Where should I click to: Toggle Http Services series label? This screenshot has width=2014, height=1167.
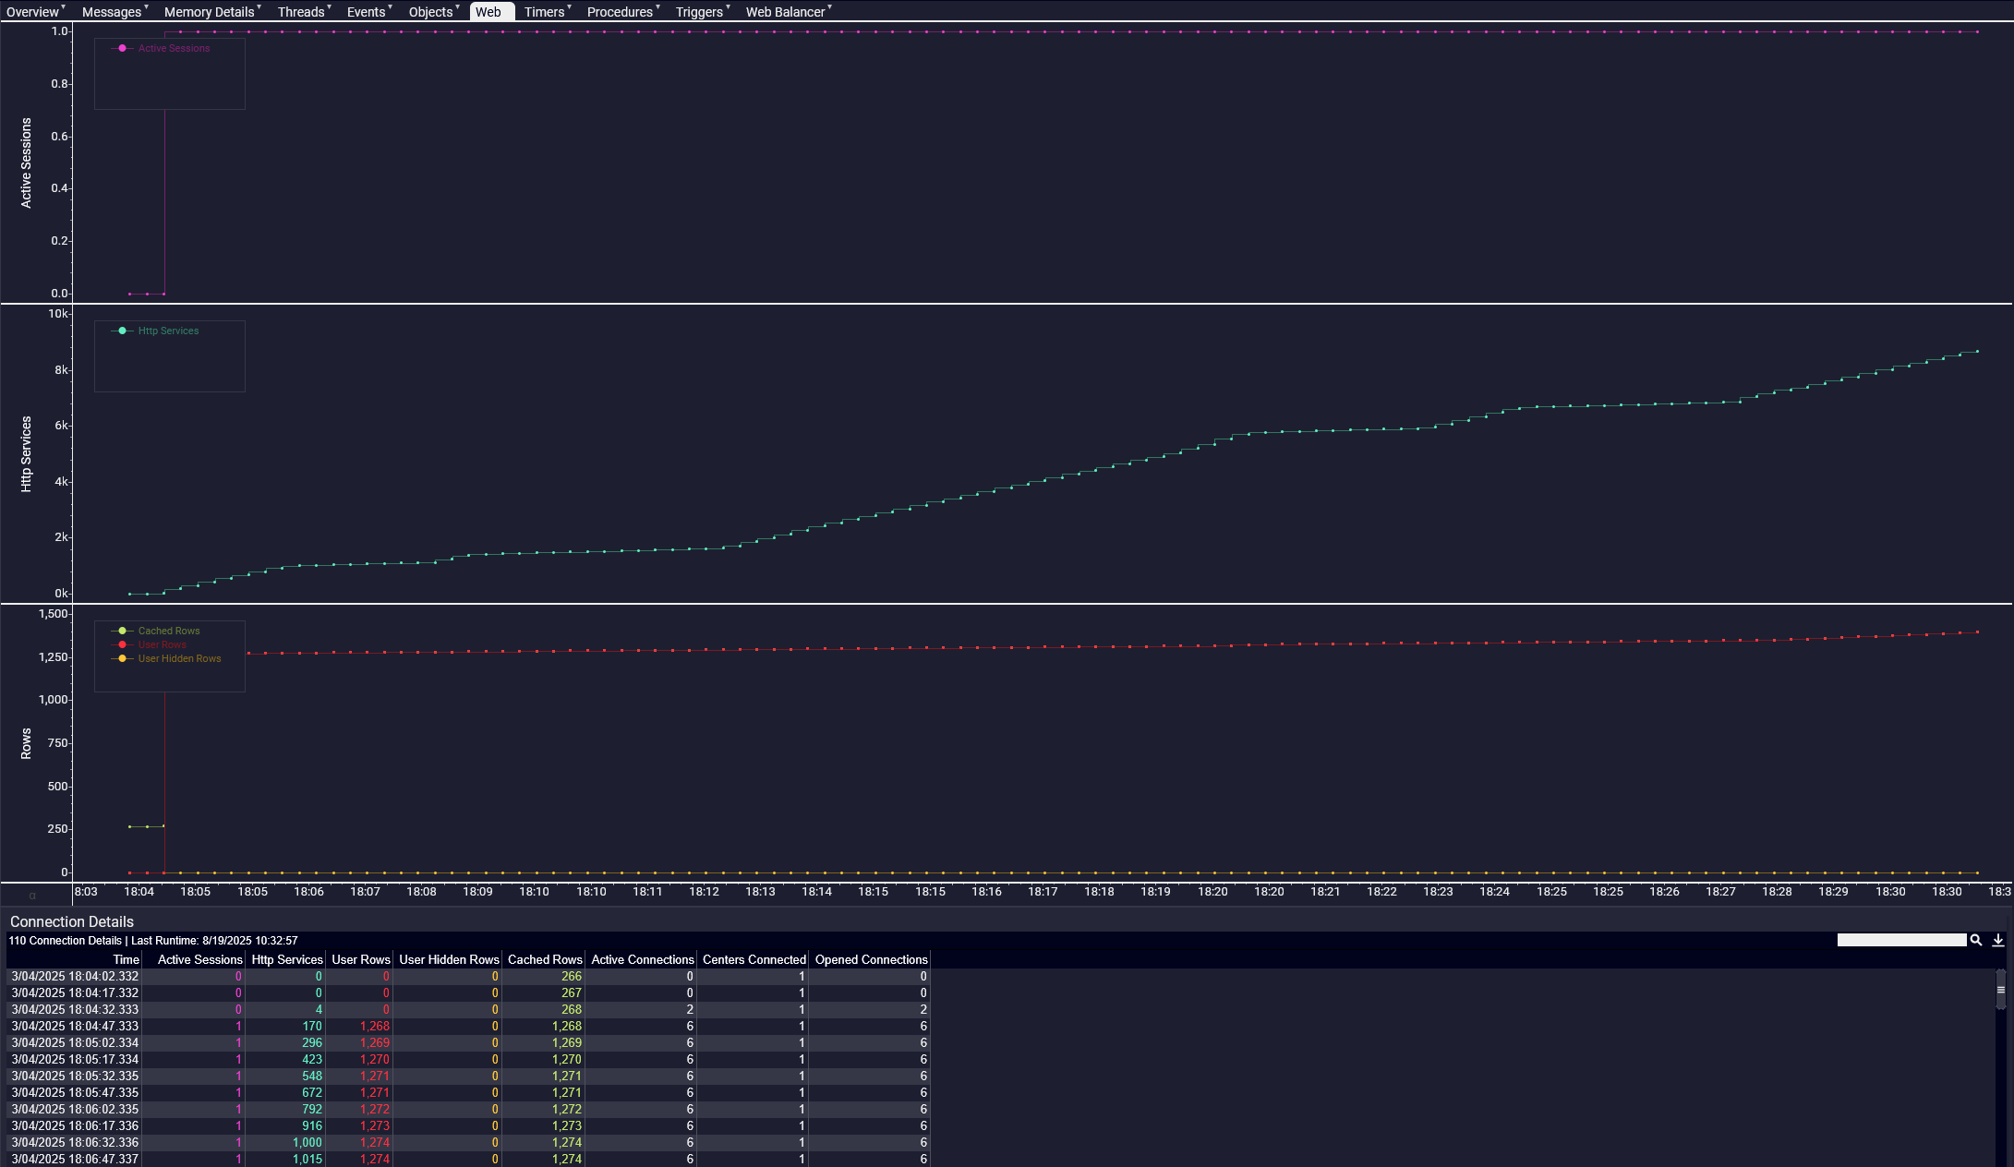[168, 331]
